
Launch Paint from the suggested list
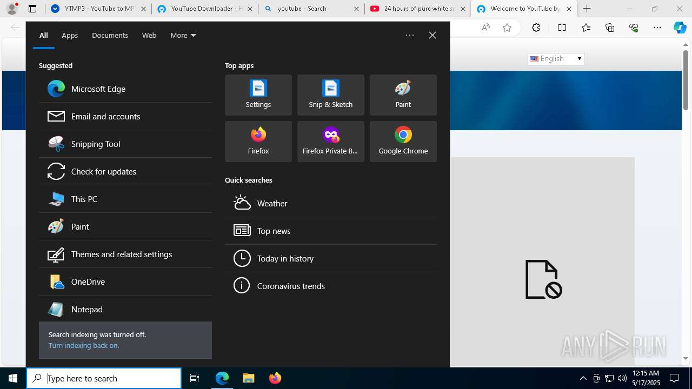125,226
